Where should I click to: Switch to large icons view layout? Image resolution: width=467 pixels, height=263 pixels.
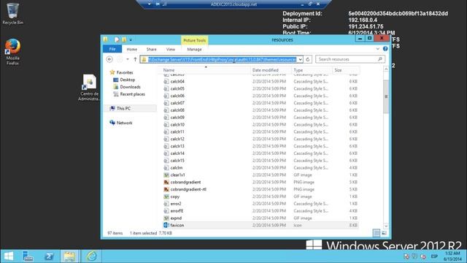point(385,233)
